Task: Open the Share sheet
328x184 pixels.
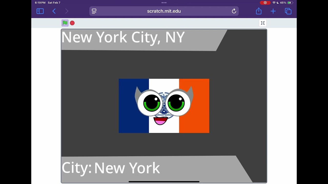Action: [259, 11]
